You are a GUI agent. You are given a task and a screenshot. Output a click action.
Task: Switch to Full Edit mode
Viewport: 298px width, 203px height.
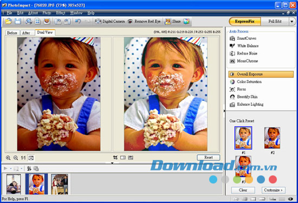coord(275,21)
